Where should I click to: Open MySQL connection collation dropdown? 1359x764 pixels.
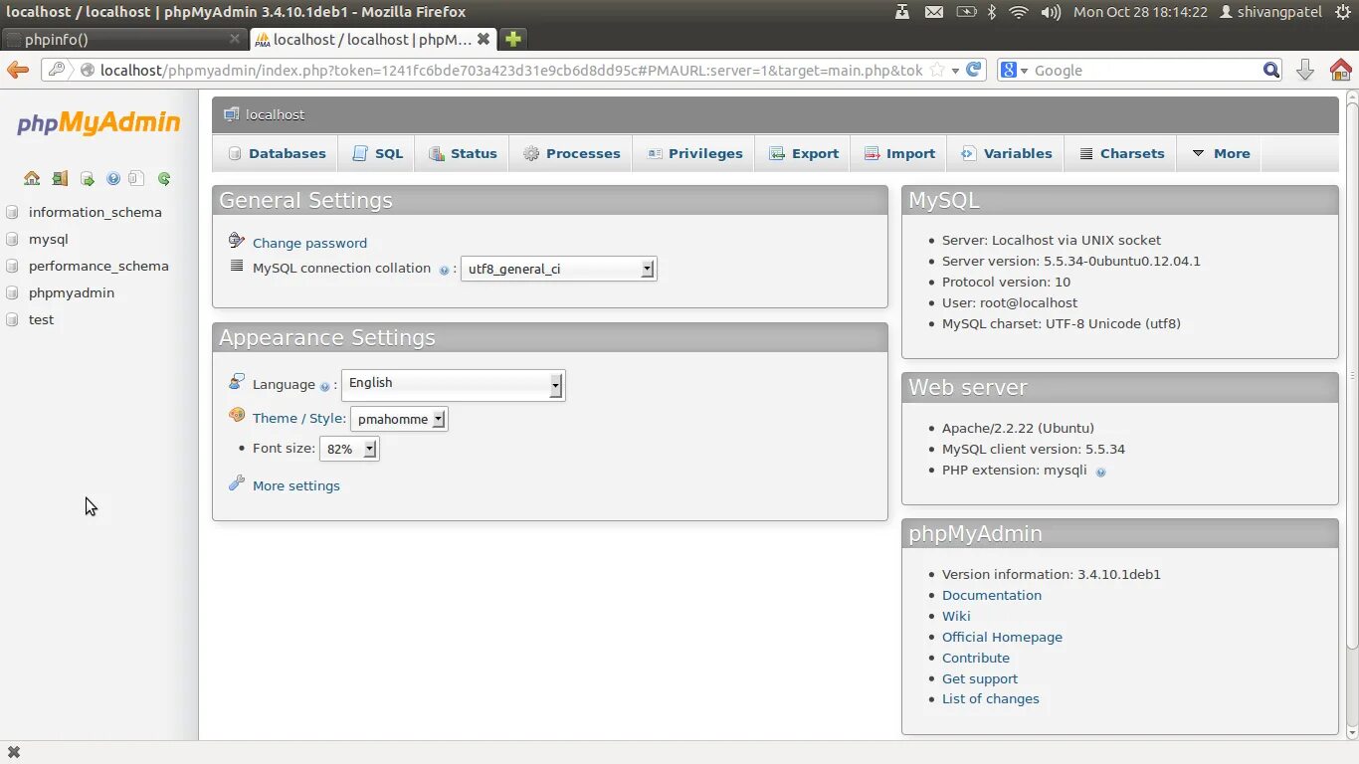[558, 269]
